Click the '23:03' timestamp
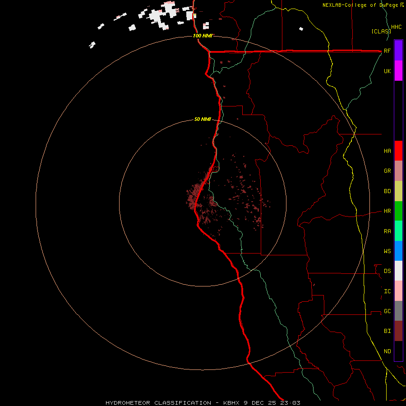 pyautogui.click(x=290, y=403)
